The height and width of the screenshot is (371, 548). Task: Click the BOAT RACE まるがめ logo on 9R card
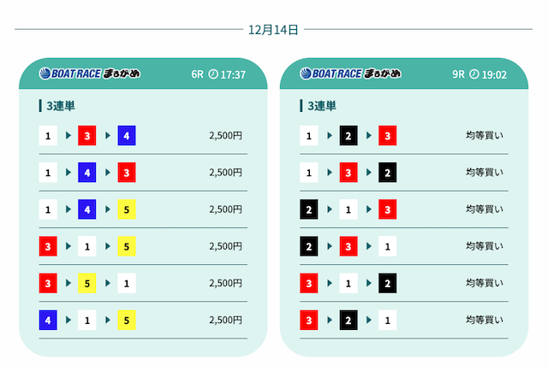click(x=351, y=74)
